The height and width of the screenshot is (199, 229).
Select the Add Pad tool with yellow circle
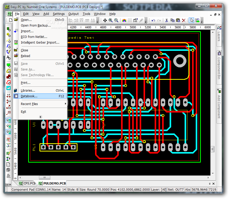[x=9, y=35]
